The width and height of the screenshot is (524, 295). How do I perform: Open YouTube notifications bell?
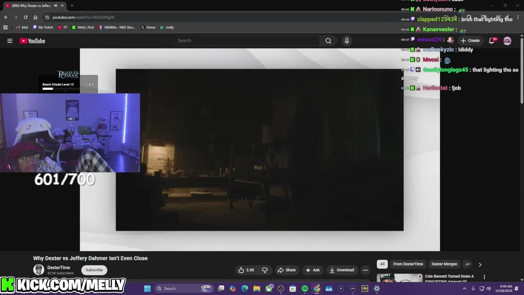point(492,41)
